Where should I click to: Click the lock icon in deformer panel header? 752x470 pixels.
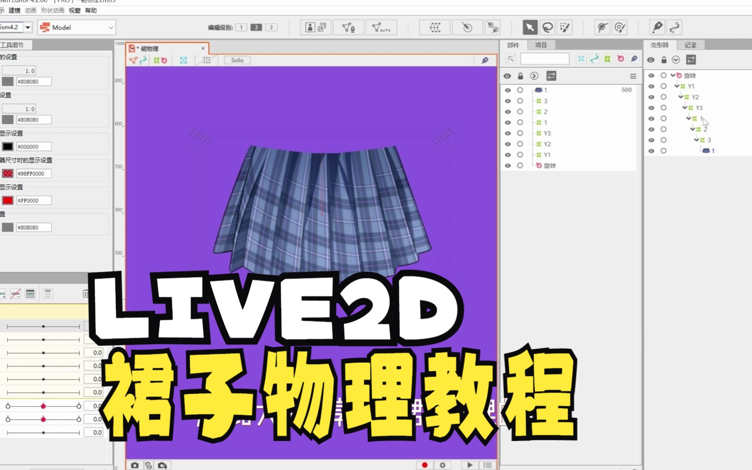664,60
